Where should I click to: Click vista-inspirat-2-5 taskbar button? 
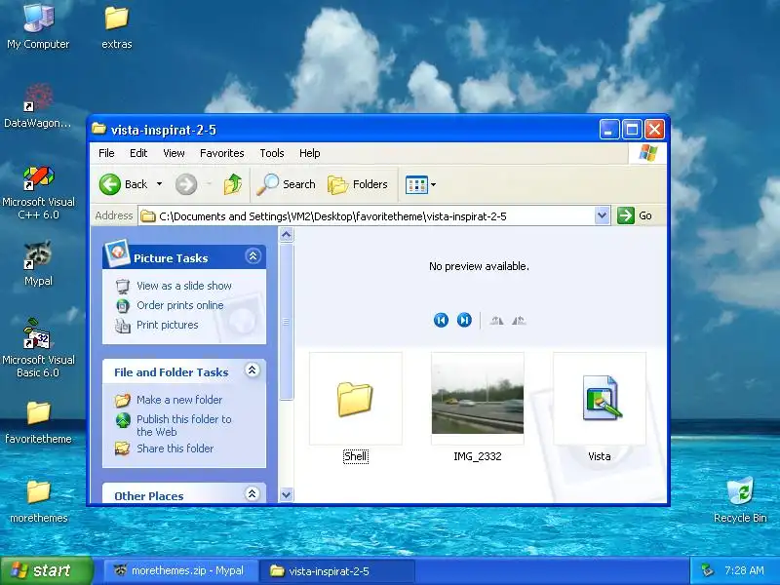click(x=336, y=570)
